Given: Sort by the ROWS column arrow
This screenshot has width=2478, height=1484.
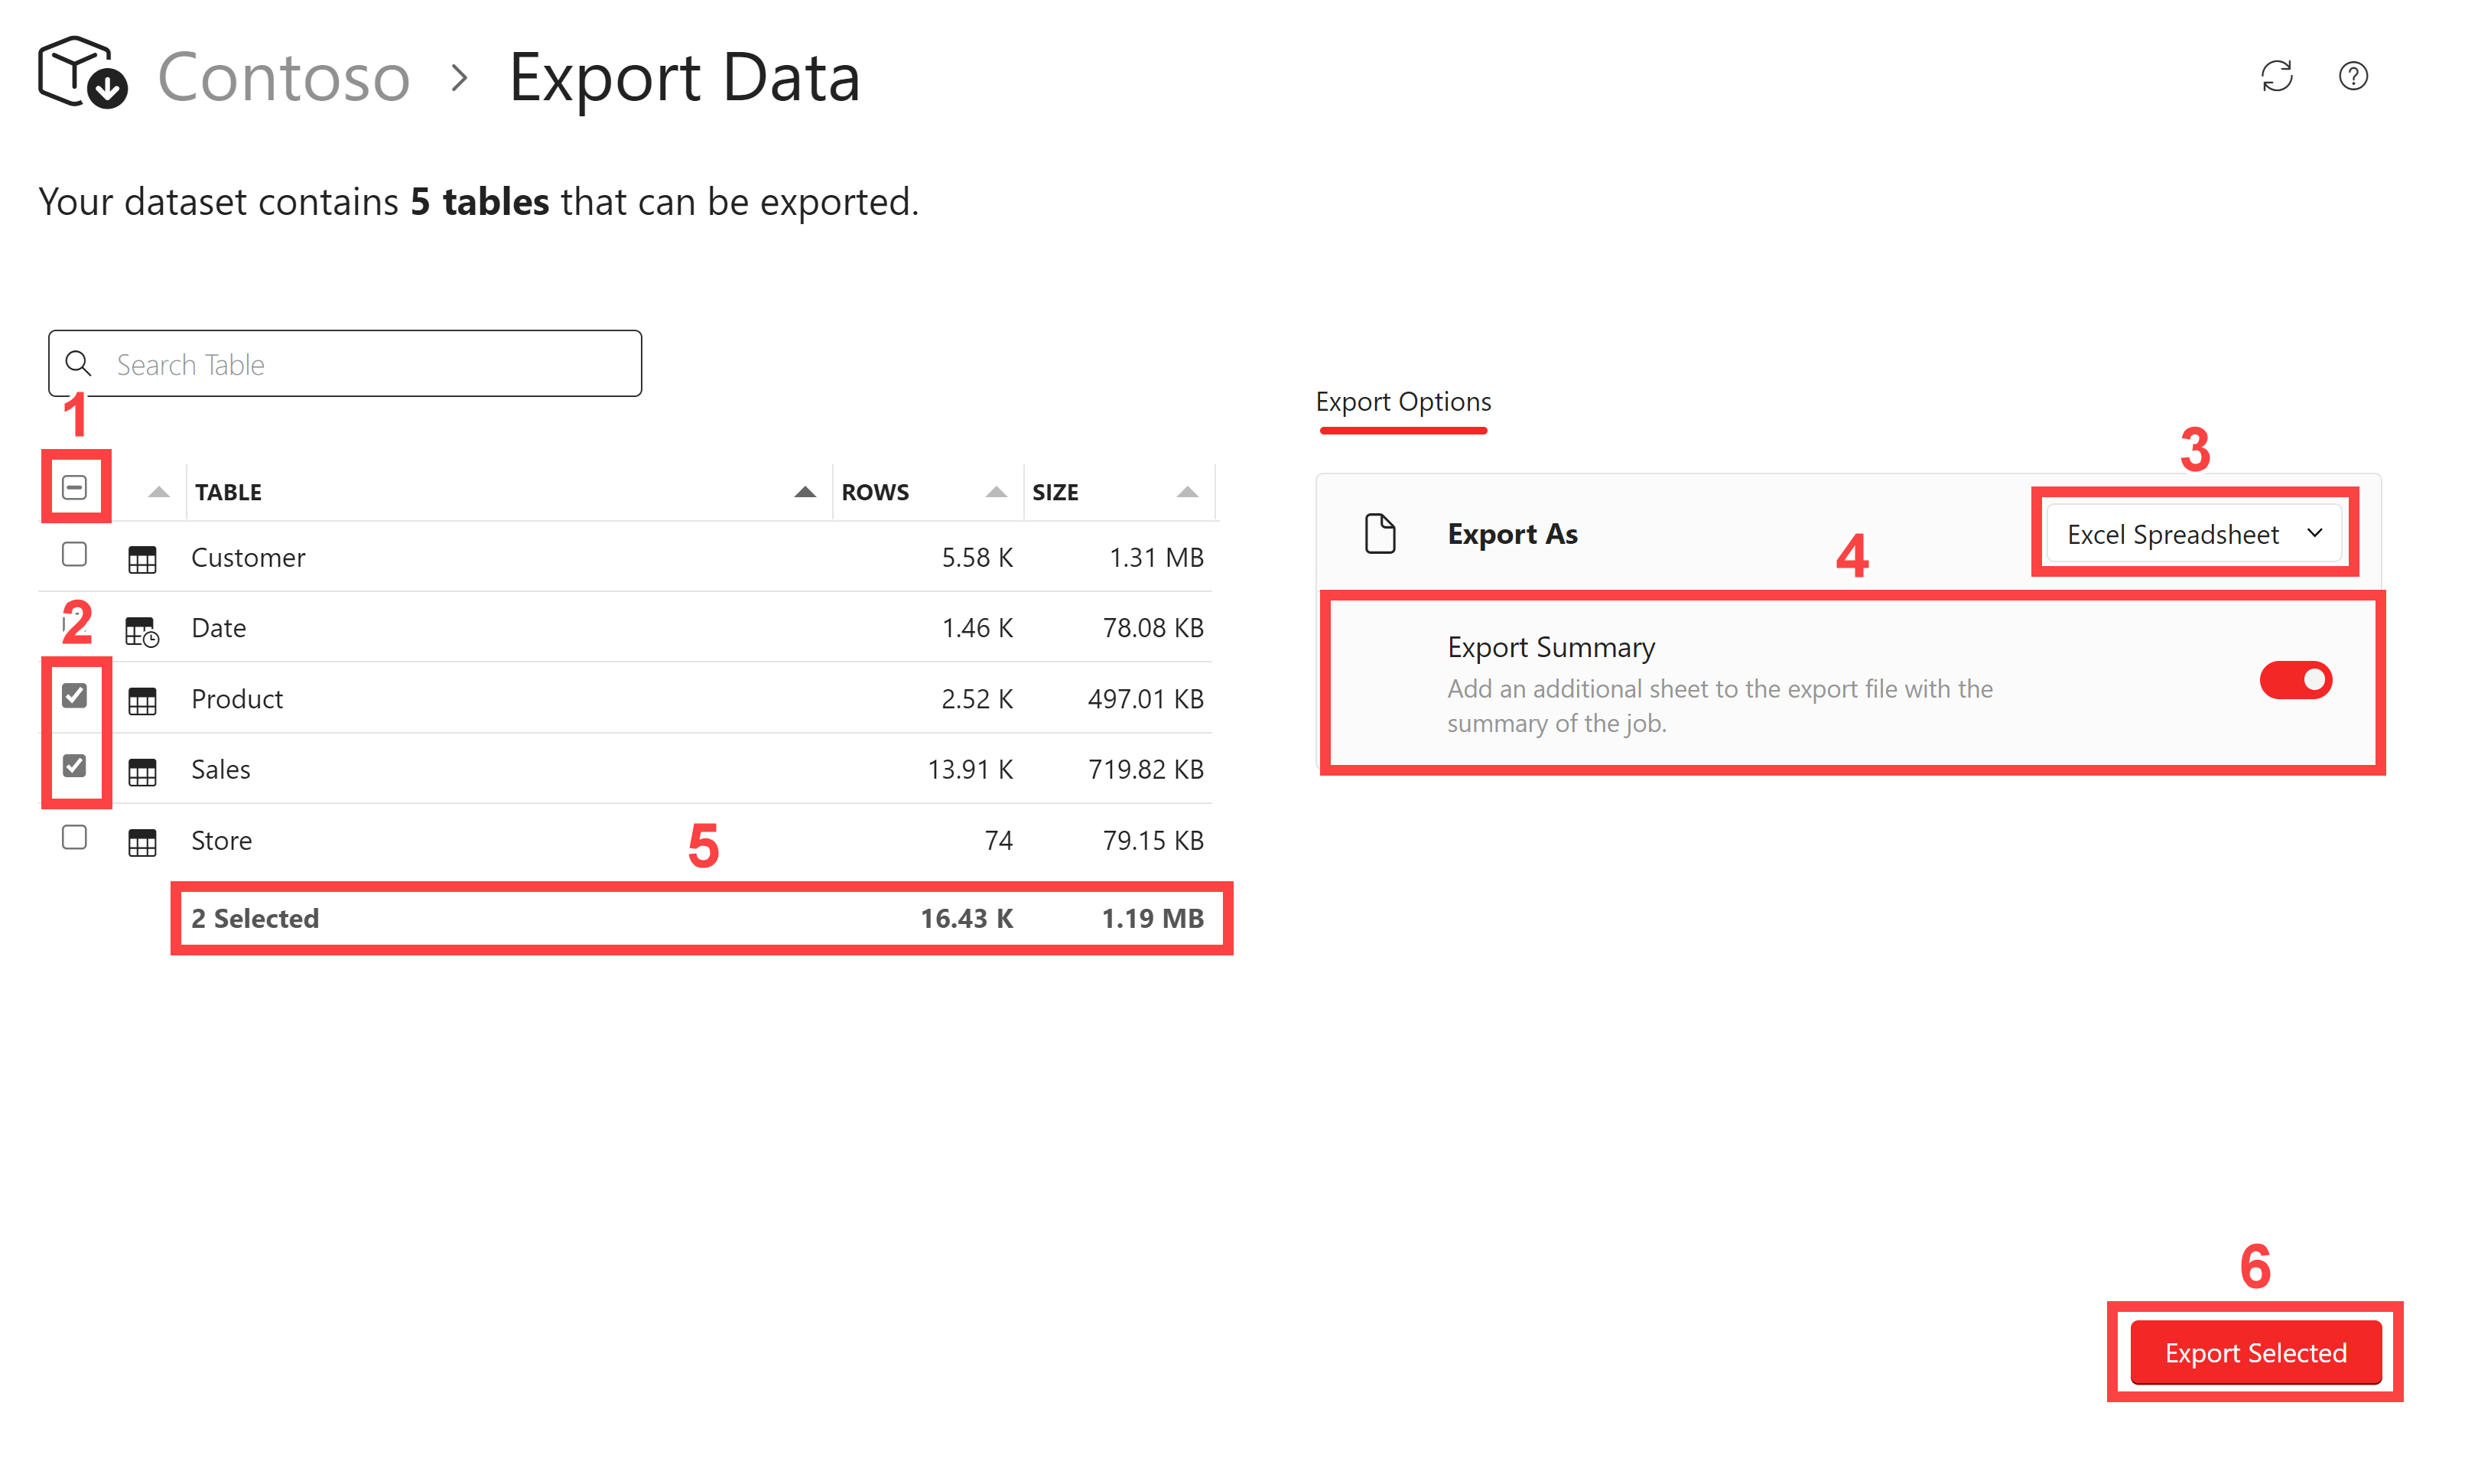Looking at the screenshot, I should (996, 492).
